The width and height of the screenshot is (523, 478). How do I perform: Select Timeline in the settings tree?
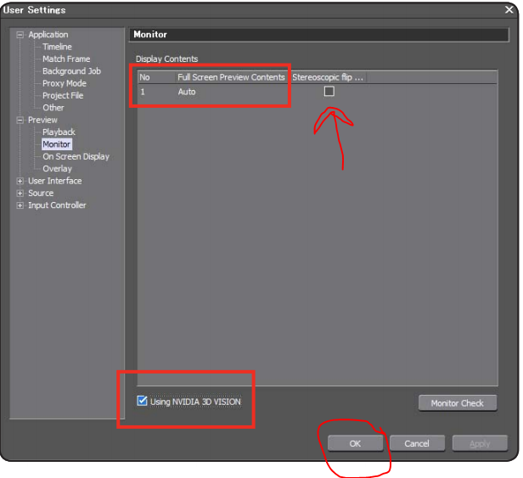tap(57, 47)
